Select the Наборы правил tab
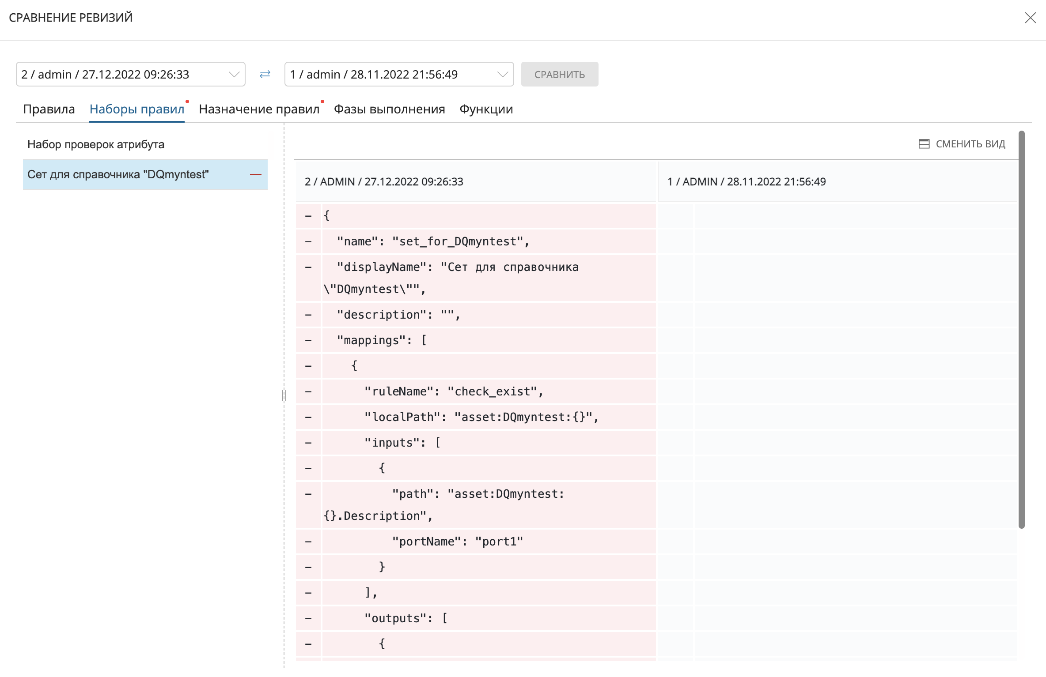Screen dimensions: 1046x677 (x=136, y=109)
